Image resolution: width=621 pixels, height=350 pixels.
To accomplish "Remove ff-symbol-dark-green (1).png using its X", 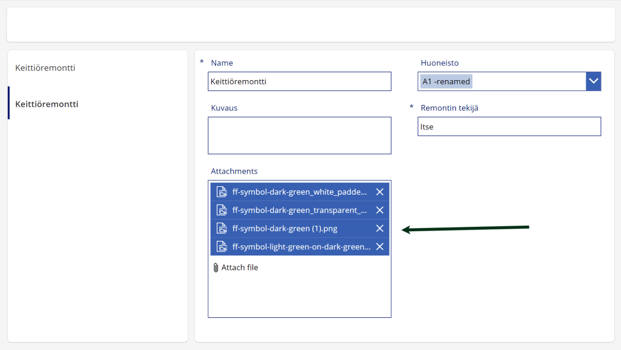I will (379, 228).
